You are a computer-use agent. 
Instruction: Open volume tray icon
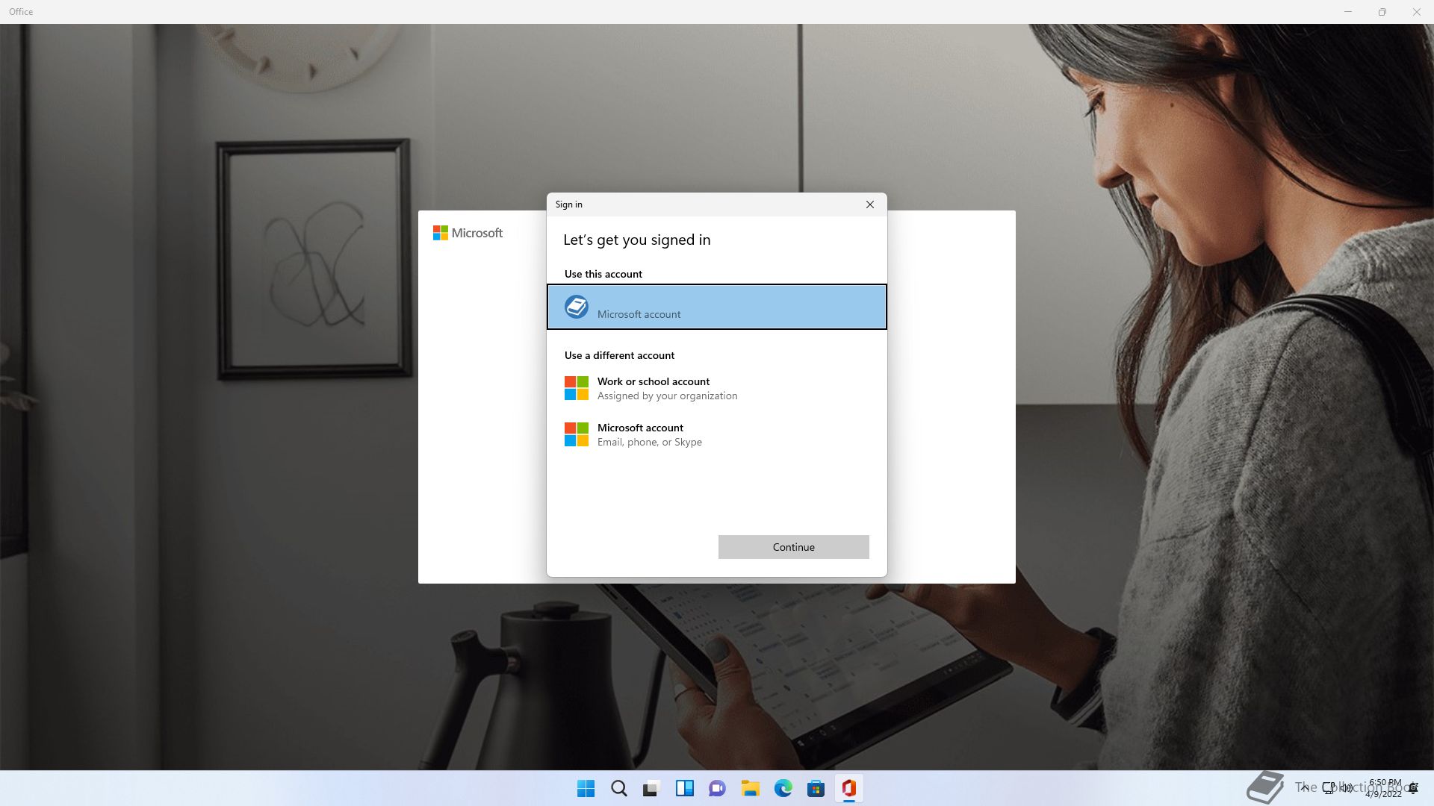(x=1347, y=788)
